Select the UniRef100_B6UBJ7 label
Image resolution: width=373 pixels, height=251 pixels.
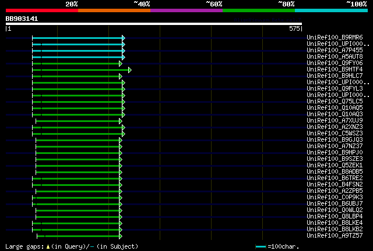335,204
